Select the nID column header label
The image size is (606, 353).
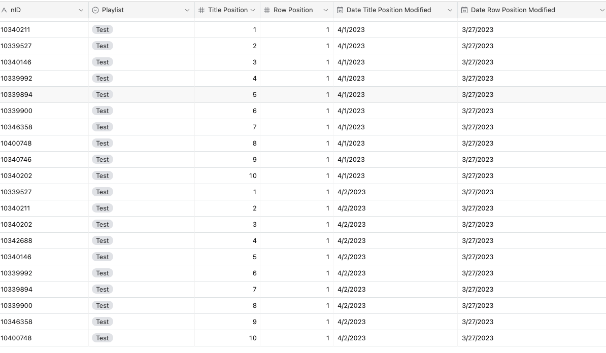click(x=16, y=10)
